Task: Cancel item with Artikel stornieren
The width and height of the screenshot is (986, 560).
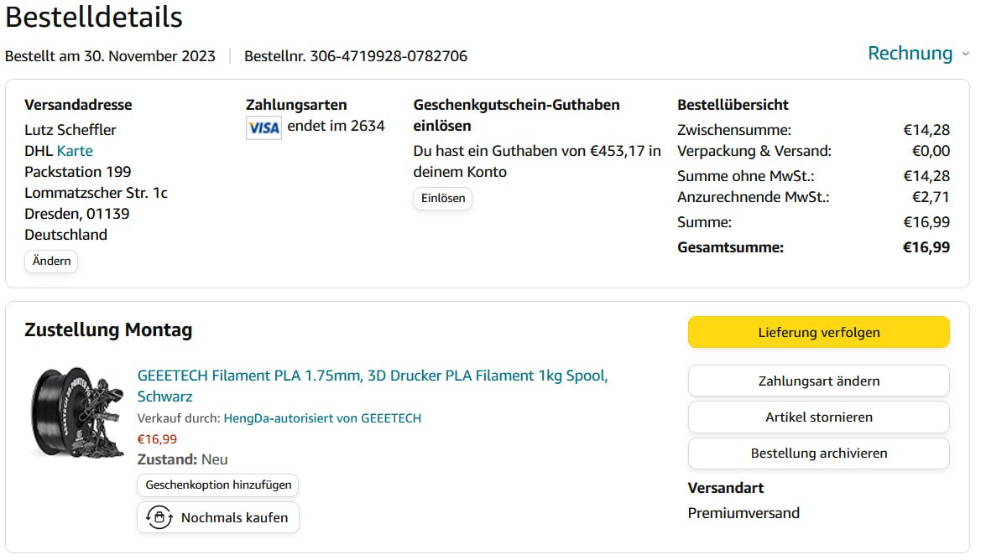Action: (x=818, y=417)
